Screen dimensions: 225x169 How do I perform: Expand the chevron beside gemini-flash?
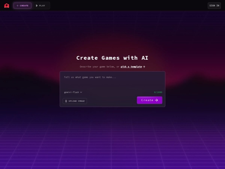(81, 92)
